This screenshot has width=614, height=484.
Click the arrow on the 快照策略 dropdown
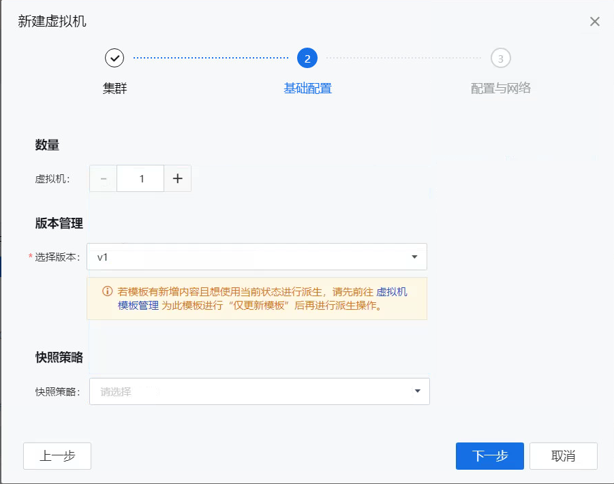tap(417, 391)
